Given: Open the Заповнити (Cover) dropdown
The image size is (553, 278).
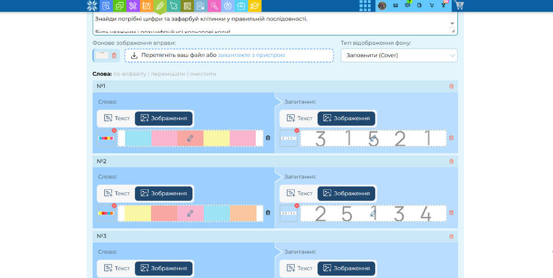Looking at the screenshot, I should [x=399, y=56].
